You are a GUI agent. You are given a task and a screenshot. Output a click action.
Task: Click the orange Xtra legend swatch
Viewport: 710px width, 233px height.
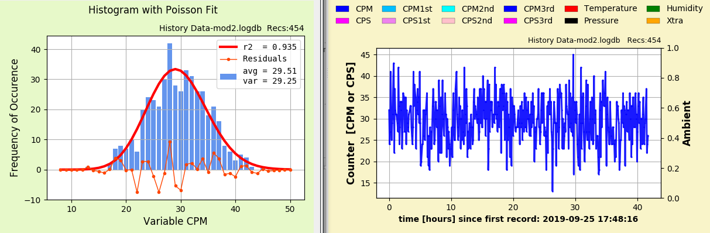pyautogui.click(x=653, y=20)
